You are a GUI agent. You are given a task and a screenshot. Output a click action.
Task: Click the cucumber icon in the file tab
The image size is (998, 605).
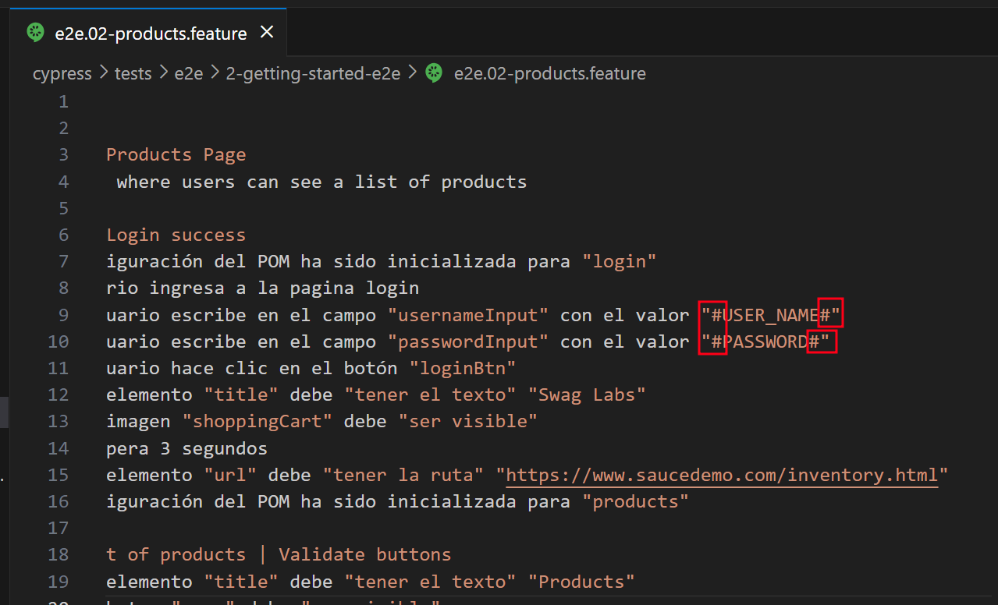[35, 33]
